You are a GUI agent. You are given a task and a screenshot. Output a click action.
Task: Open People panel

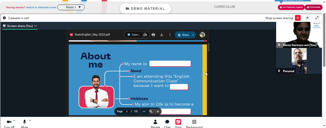pos(155,124)
